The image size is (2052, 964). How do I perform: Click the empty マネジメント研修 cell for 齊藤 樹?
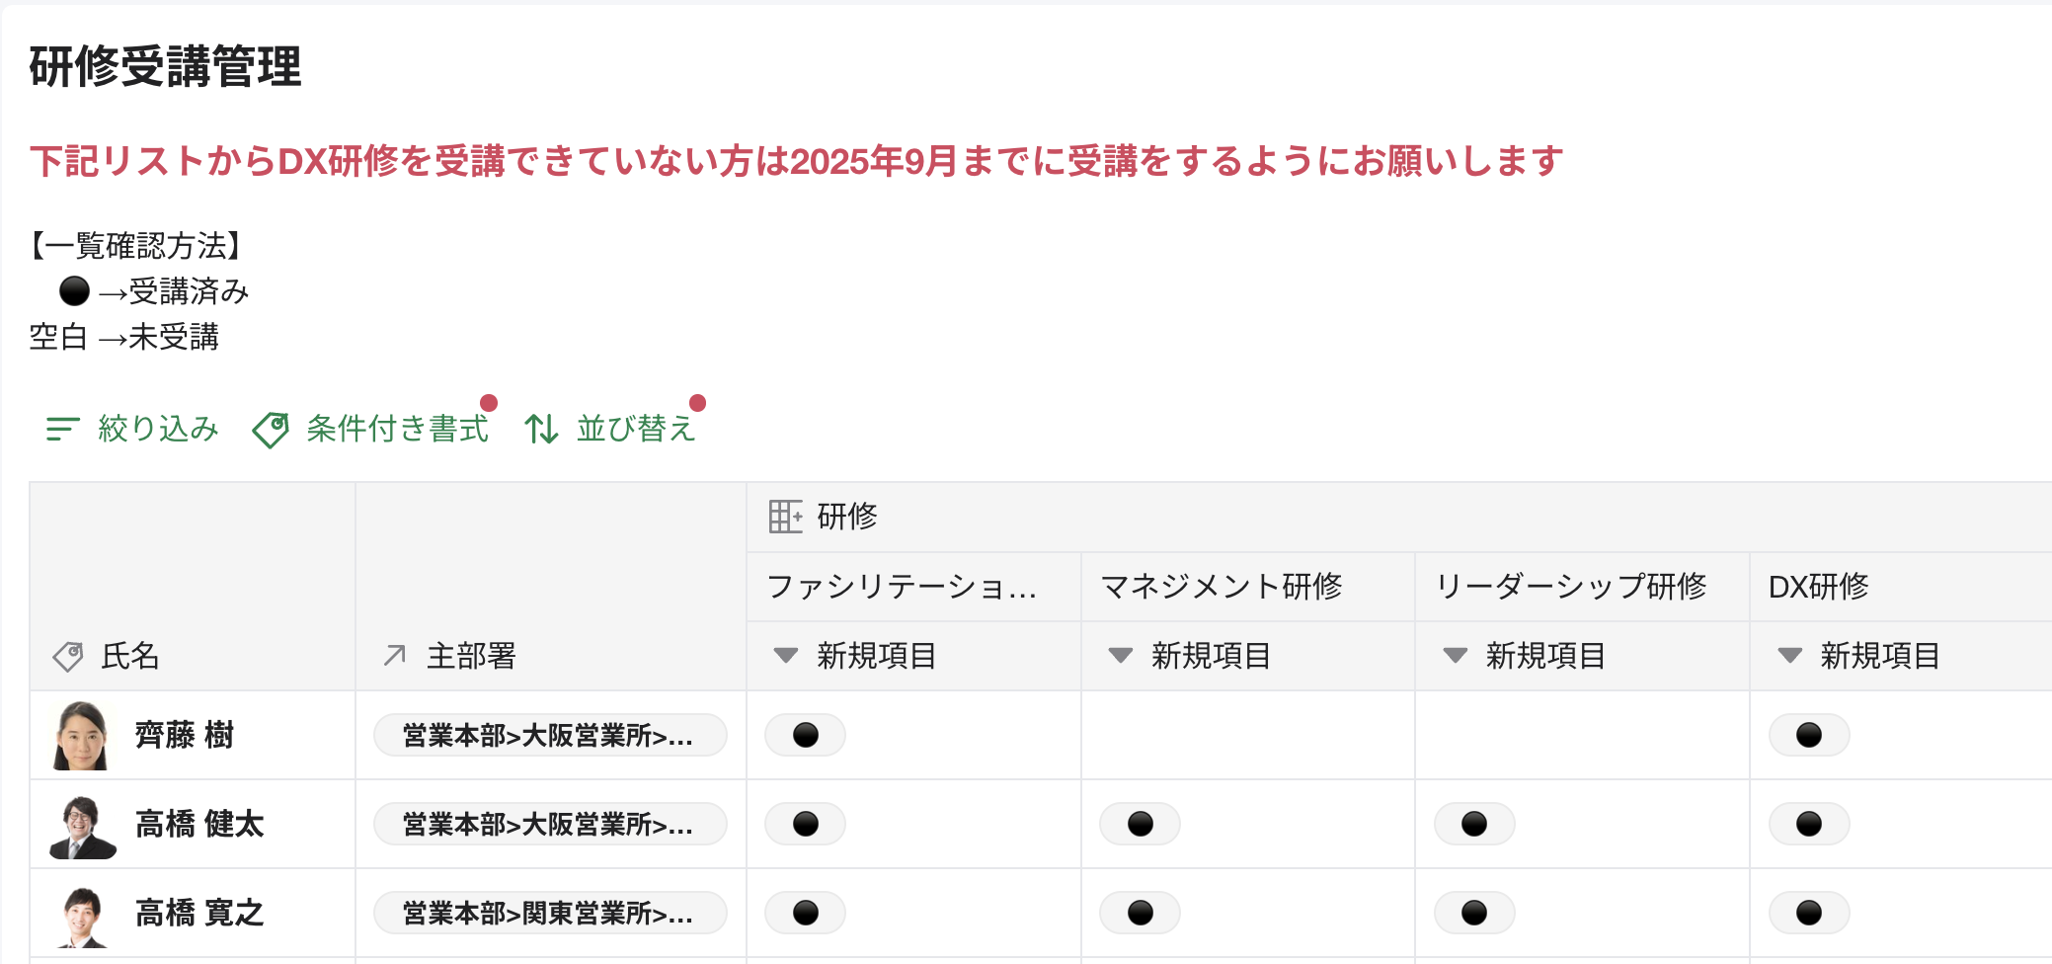click(1247, 736)
